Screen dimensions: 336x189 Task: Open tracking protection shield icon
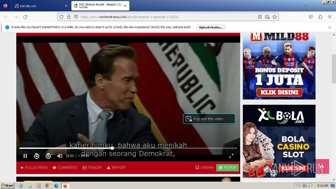coord(61,17)
